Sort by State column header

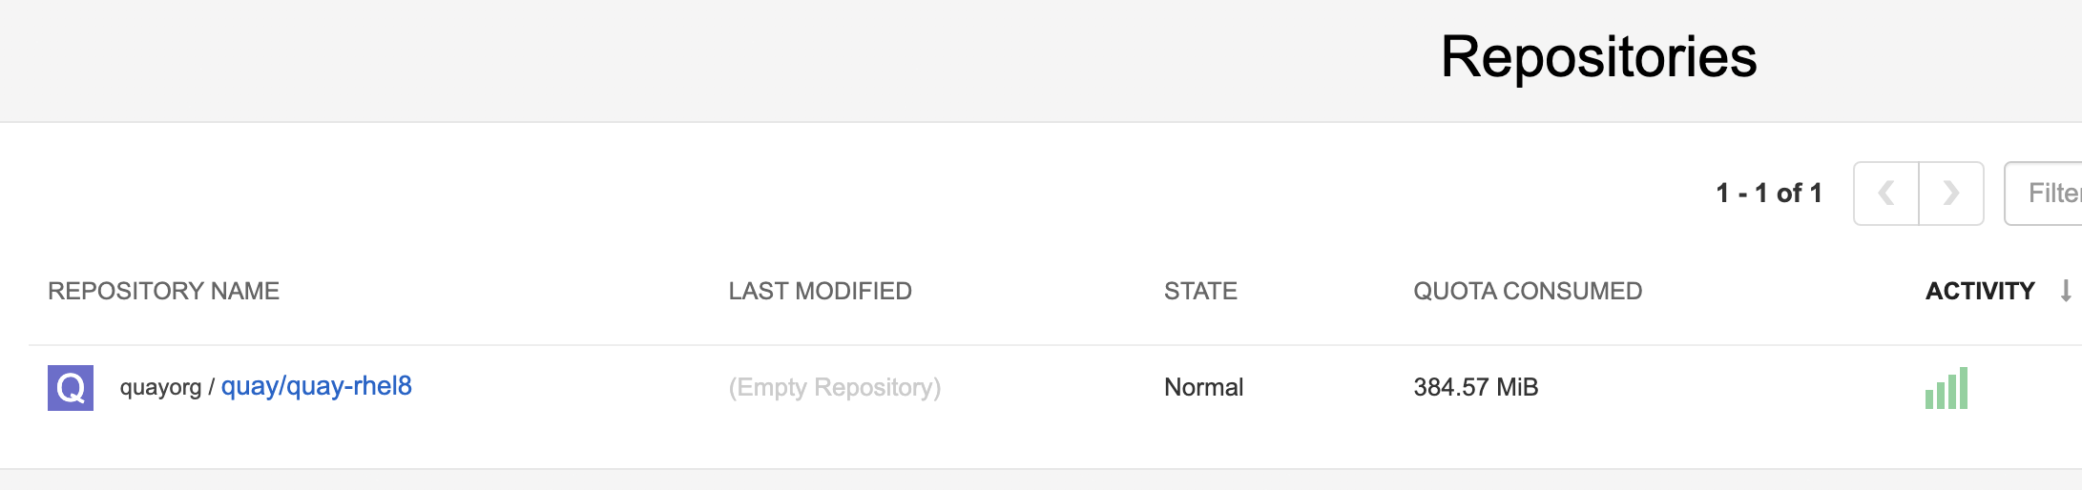(x=1200, y=291)
